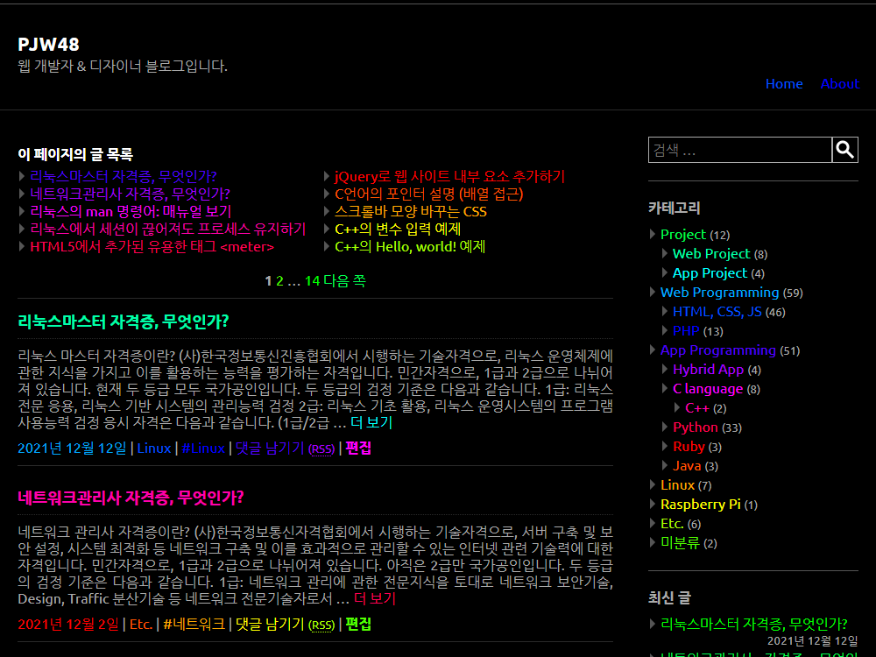876x657 pixels.
Task: Open the About menu item
Action: click(839, 84)
